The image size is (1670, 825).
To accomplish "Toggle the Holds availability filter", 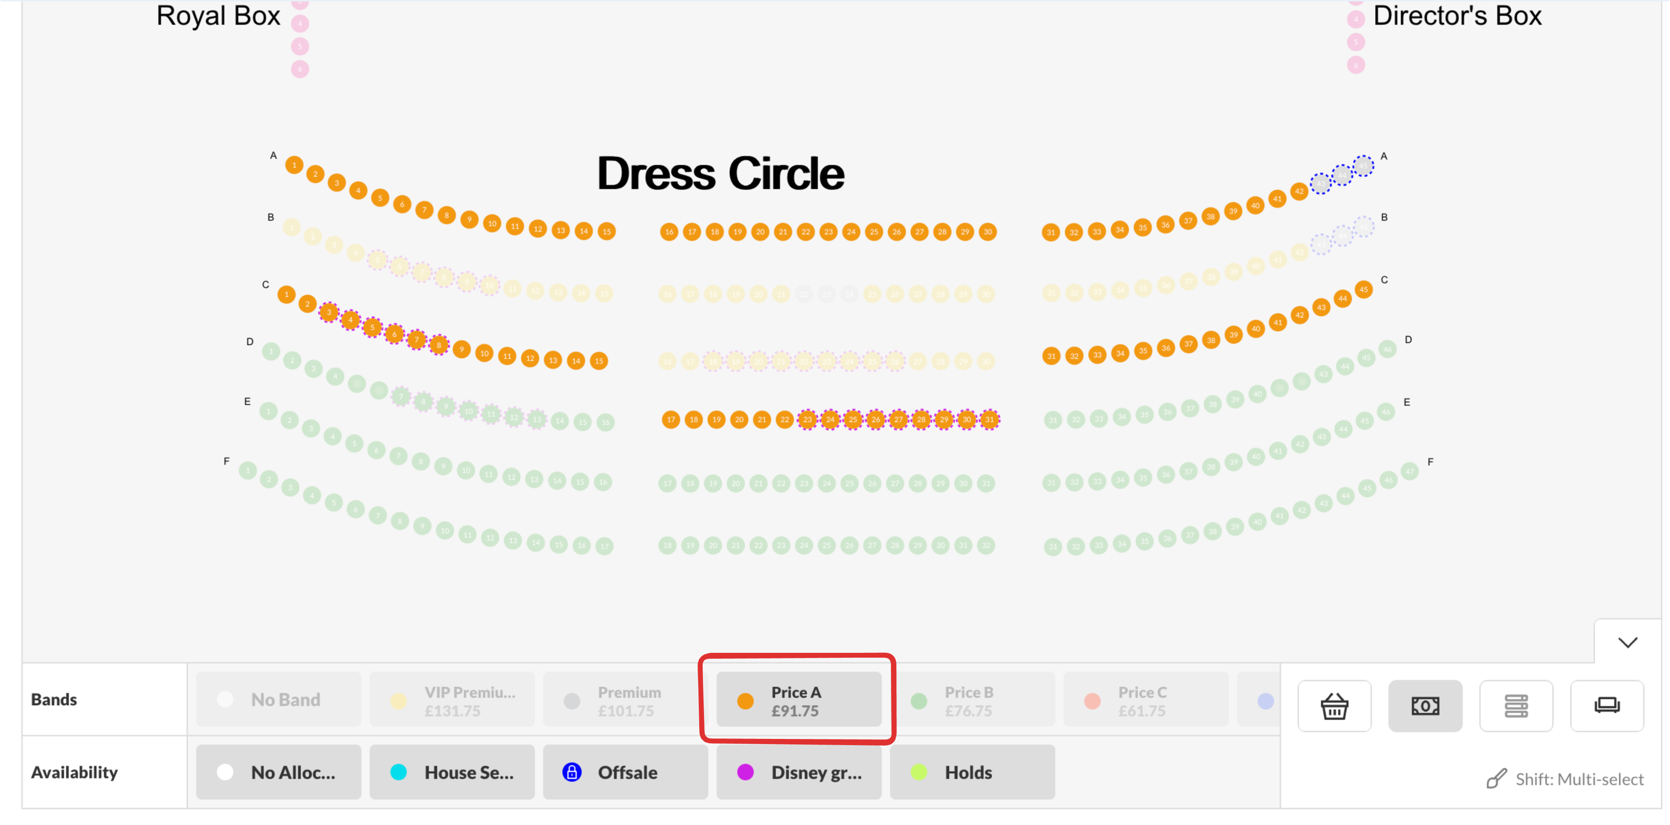I will coord(972,772).
